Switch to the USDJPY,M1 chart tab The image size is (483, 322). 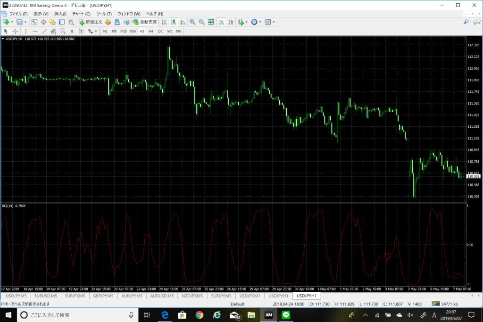point(250,296)
